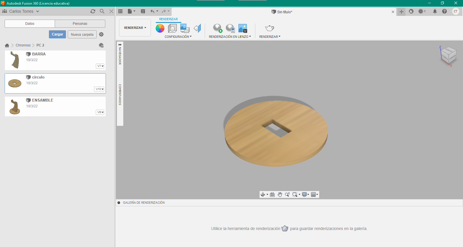The width and height of the screenshot is (463, 247).
Task: Start In-Canvas Render with play sphere icon
Action: click(218, 28)
